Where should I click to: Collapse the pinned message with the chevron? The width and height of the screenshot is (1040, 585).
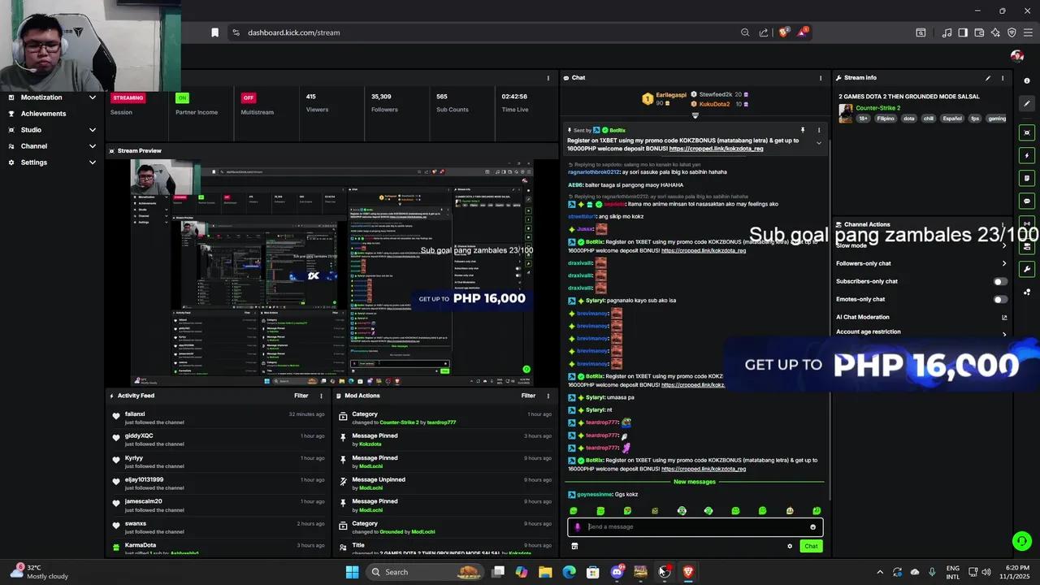[818, 143]
